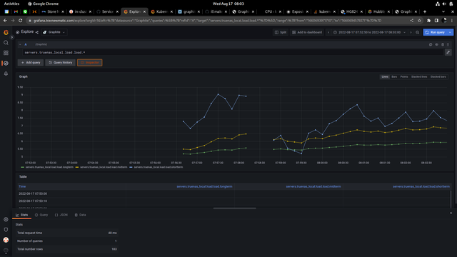The height and width of the screenshot is (257, 457).
Task: Click the search icon in Grafana sidebar
Action: point(6,43)
